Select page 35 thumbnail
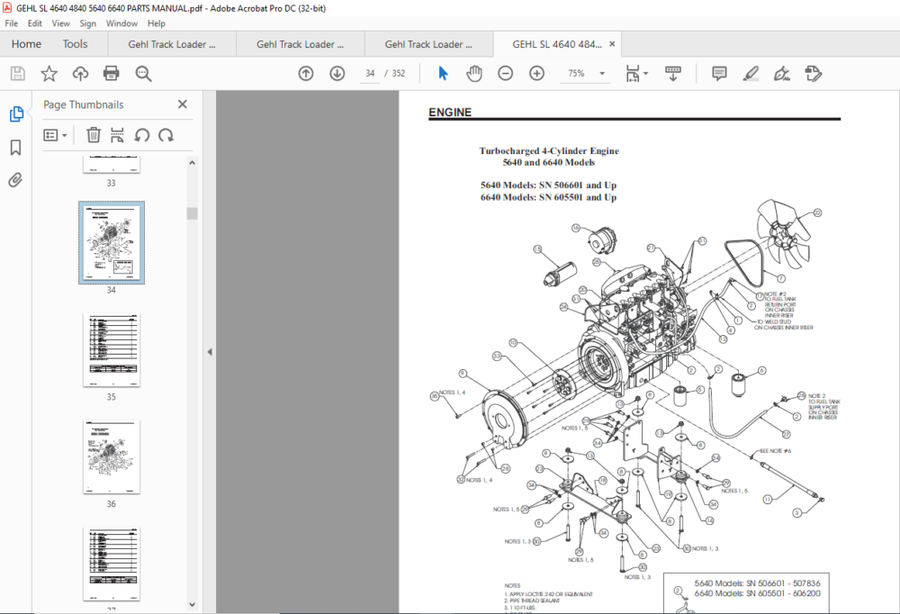This screenshot has width=900, height=614. (x=112, y=350)
